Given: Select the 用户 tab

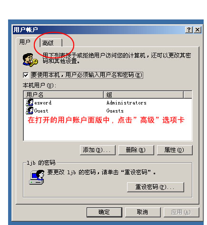Looking at the screenshot, I should coord(25,42).
